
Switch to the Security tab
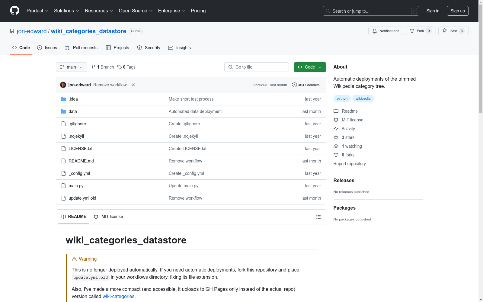click(x=149, y=48)
